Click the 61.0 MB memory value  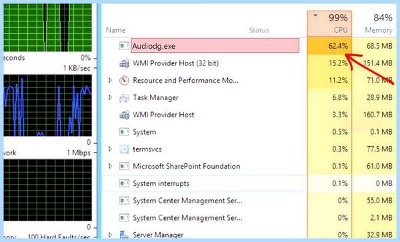click(379, 166)
